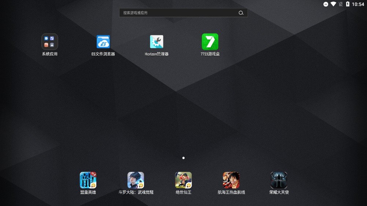Click the 荣耀大天使 label text
Image resolution: width=367 pixels, height=206 pixels.
(279, 192)
